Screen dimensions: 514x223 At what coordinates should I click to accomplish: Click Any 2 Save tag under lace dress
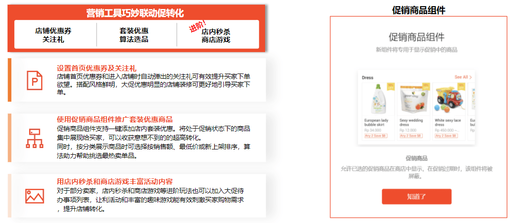point(446,136)
